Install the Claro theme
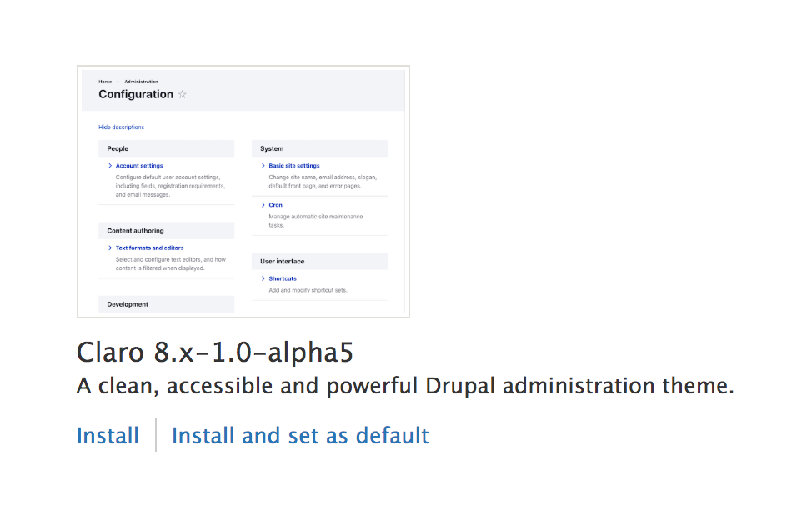Image resolution: width=787 pixels, height=510 pixels. [x=108, y=435]
